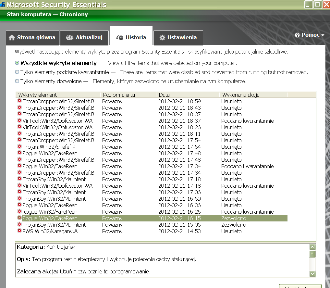Pick the TrojanSpy Malintent icon at 16:59

19,198
